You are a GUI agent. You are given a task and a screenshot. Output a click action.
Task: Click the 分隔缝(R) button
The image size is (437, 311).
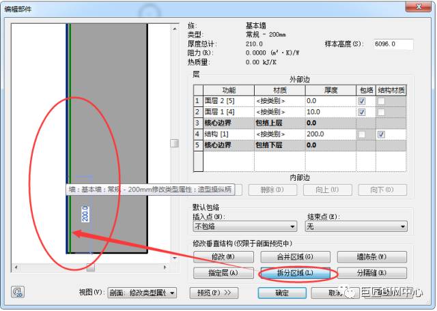[371, 273]
